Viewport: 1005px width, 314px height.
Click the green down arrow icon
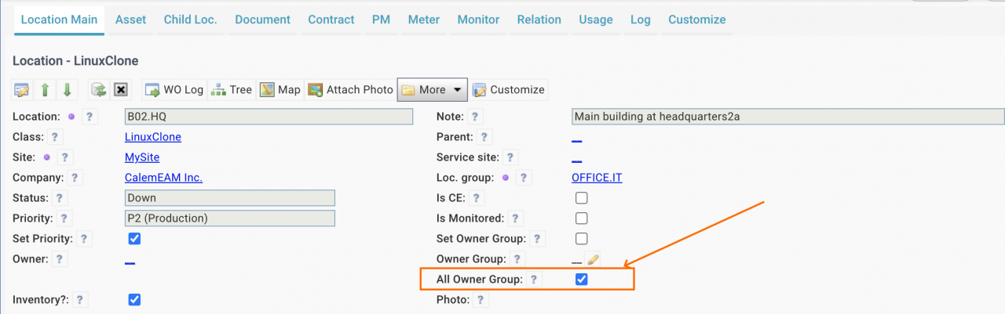coord(68,89)
